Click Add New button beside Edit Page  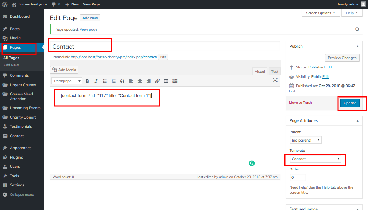coord(90,18)
